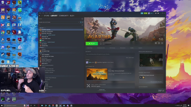
Task: Click the library search magnifier icon
Action: tap(40, 25)
